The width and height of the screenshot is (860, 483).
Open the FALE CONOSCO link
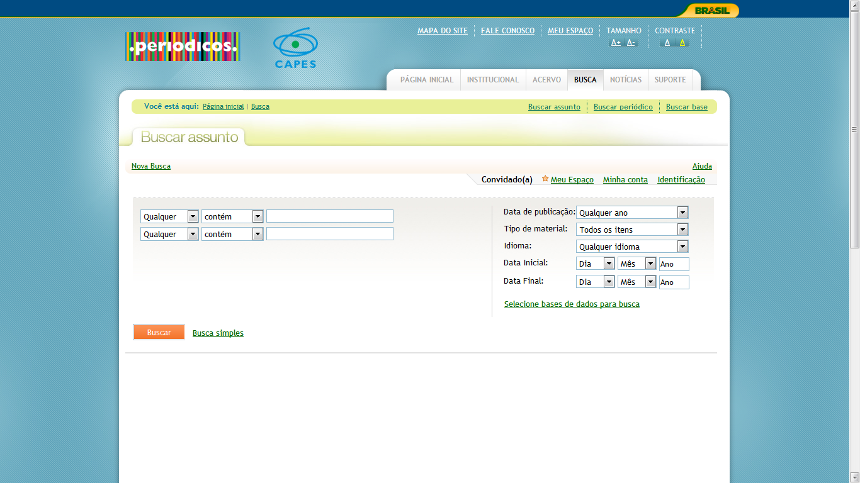click(507, 31)
